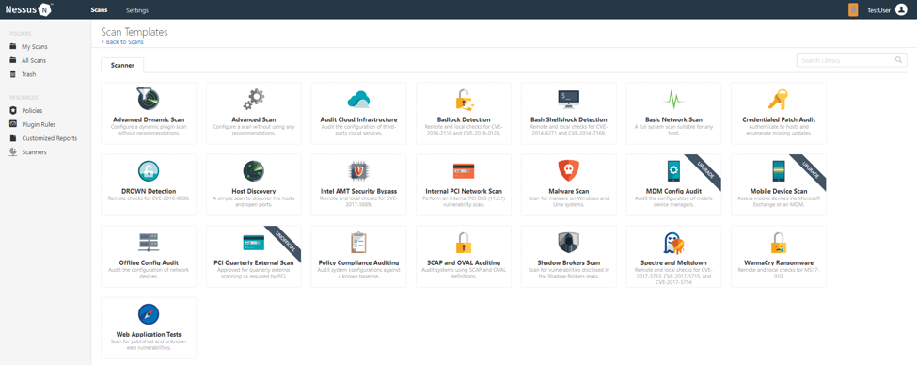Select the Malware Scan skull shield icon
This screenshot has width=917, height=365.
568,171
